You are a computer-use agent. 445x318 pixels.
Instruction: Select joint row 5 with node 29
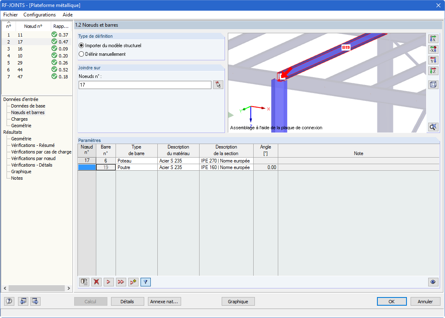click(x=37, y=62)
